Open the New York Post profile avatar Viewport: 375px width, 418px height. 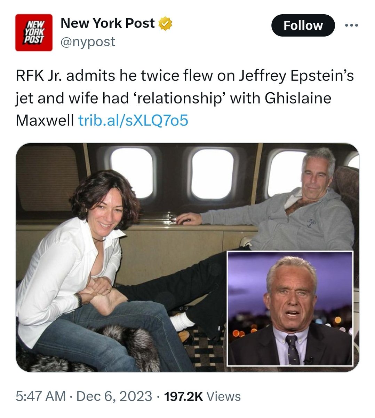coord(34,33)
